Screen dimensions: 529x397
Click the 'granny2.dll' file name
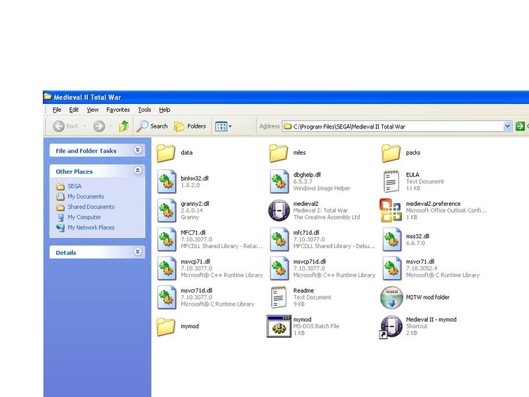click(195, 204)
